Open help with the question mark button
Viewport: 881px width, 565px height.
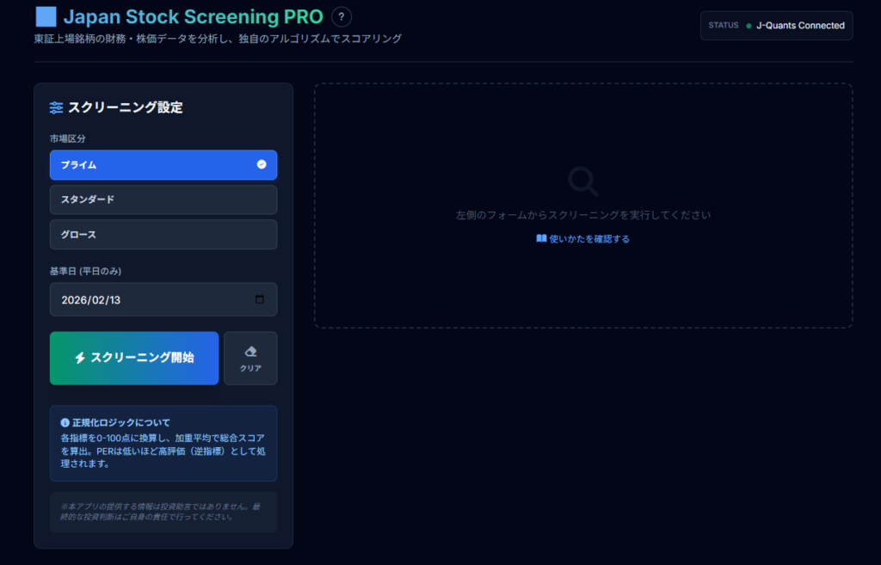pos(342,16)
